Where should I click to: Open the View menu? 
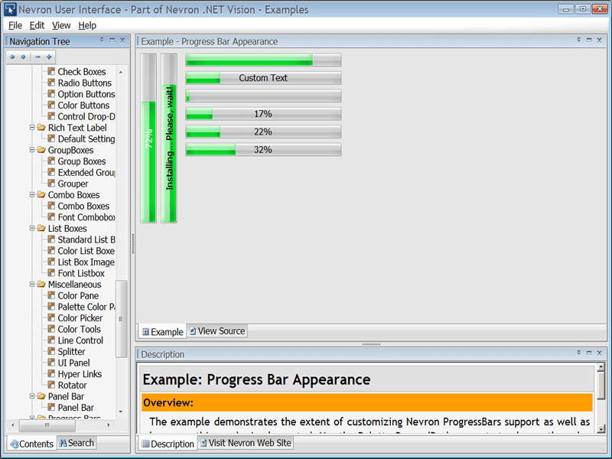tap(60, 24)
